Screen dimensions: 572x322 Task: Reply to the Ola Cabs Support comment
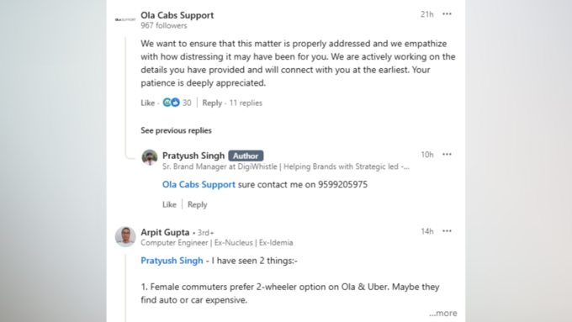[x=212, y=103]
